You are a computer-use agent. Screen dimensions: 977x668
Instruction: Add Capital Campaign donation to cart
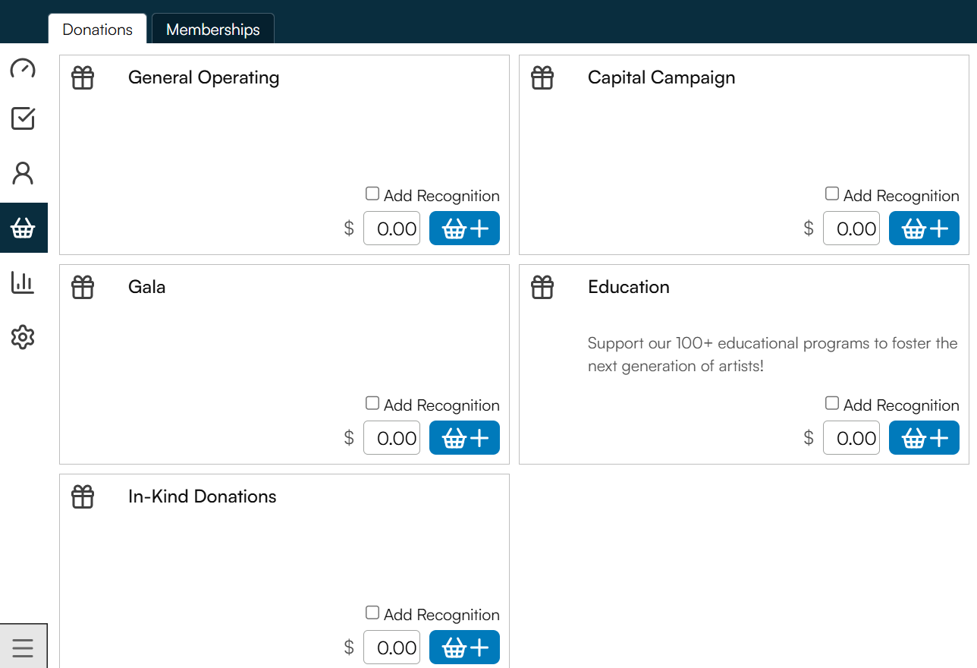pyautogui.click(x=924, y=228)
